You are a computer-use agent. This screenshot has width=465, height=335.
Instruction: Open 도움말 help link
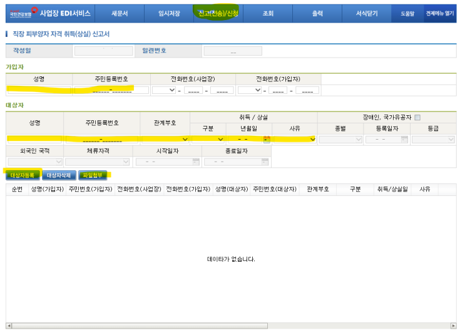tap(407, 13)
